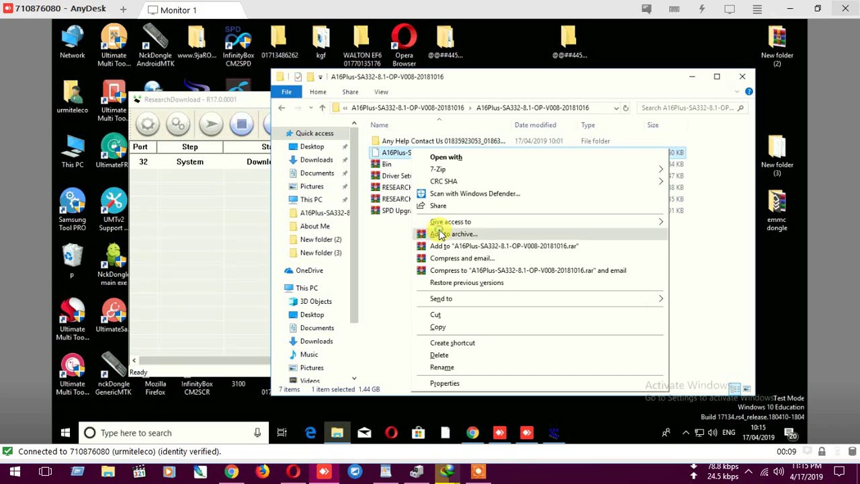This screenshot has width=860, height=484.
Task: Select the InfinityBox CM2SPD desktop shortcut
Action: pos(239,46)
